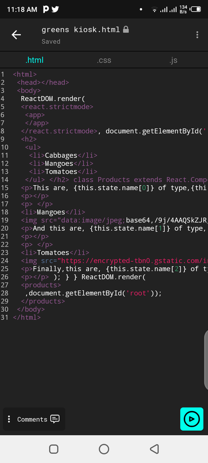
Task: Tap Android back triangle button
Action: [x=154, y=449]
